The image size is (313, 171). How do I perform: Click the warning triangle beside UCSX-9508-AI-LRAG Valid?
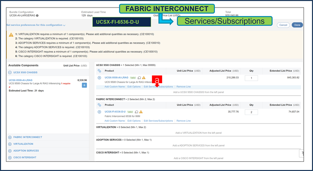(144, 78)
